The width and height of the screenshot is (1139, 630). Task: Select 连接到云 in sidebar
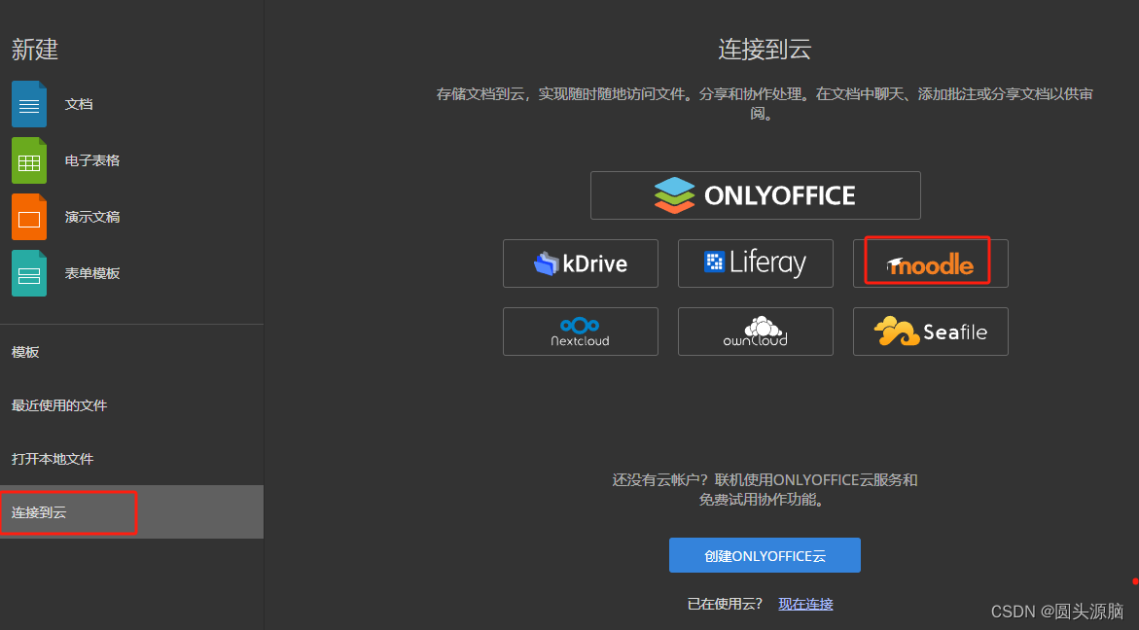[x=131, y=512]
